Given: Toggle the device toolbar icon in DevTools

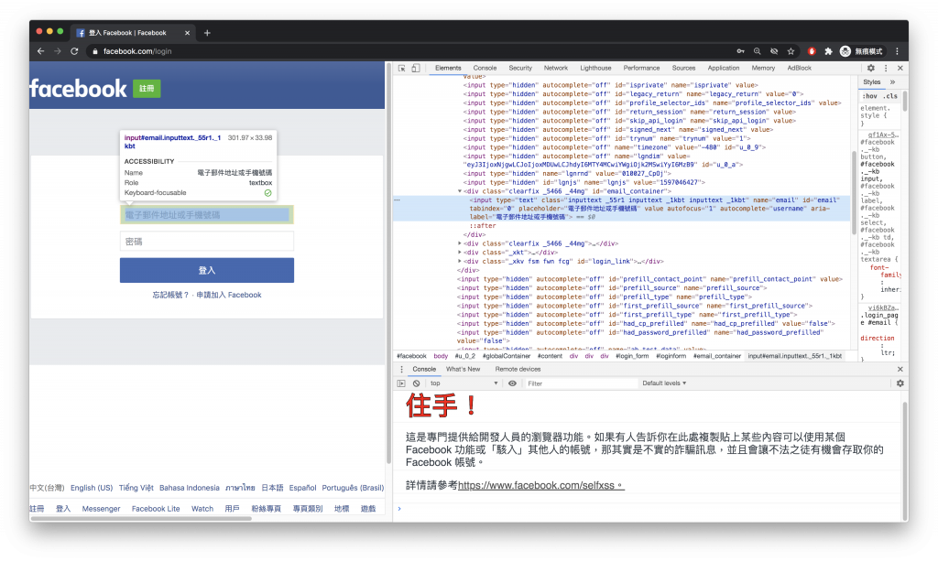Looking at the screenshot, I should (x=416, y=68).
